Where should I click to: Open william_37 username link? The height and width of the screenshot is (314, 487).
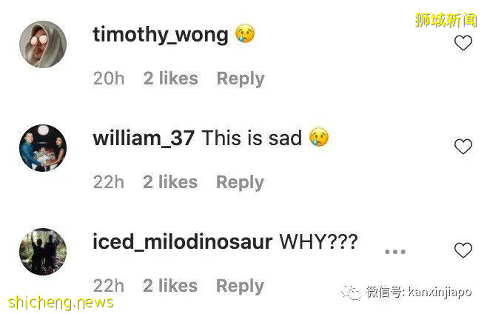tap(144, 138)
